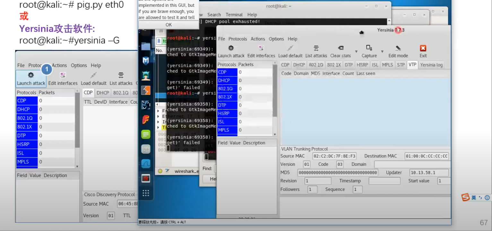Image resolution: width=492 pixels, height=231 pixels.
Task: Open Maltego M icon in Kali dock
Action: (146, 61)
